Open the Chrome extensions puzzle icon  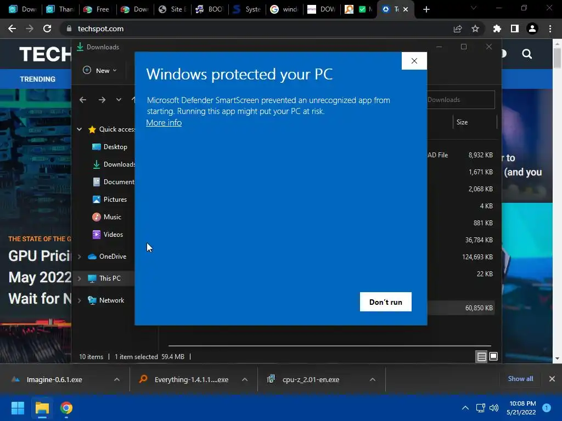497,29
